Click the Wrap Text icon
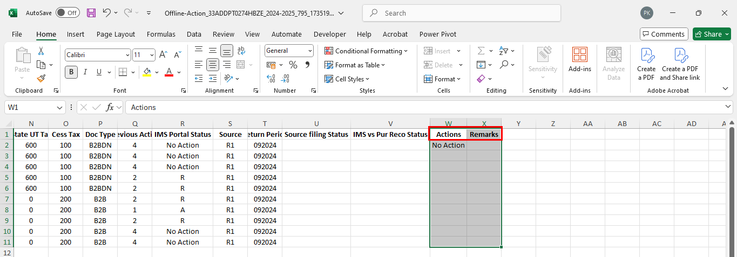 (x=241, y=51)
